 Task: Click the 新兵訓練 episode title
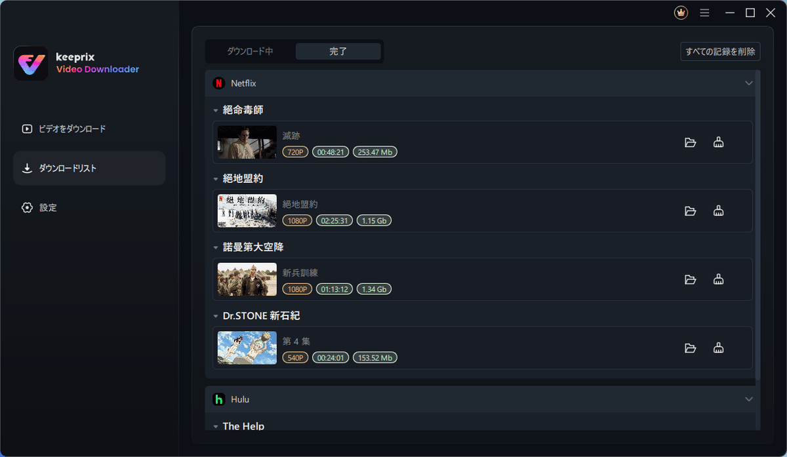pos(300,273)
